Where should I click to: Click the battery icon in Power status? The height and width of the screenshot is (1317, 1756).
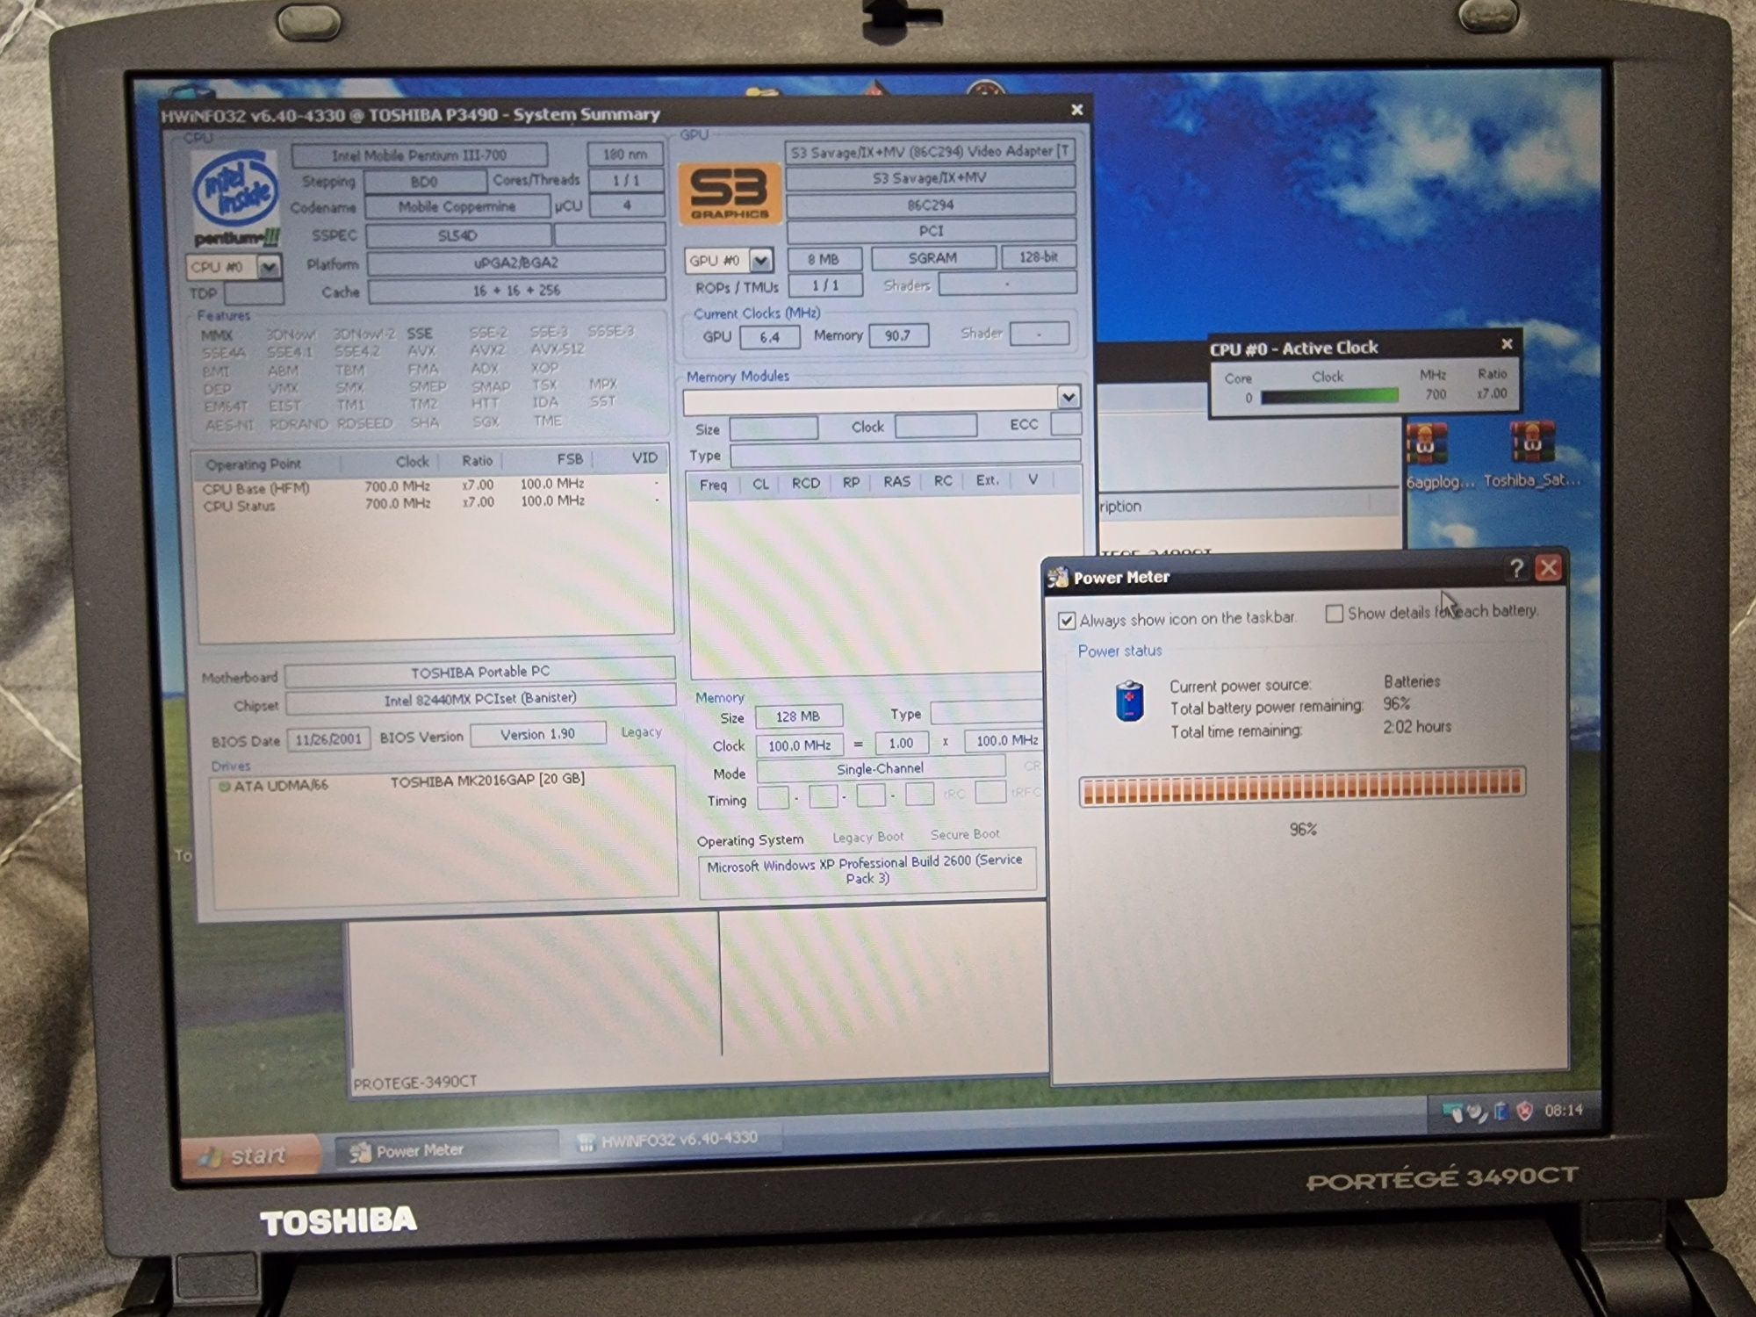[x=1129, y=701]
